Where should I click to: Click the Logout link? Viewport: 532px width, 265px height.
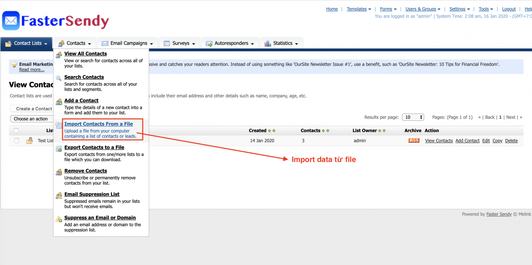(509, 9)
